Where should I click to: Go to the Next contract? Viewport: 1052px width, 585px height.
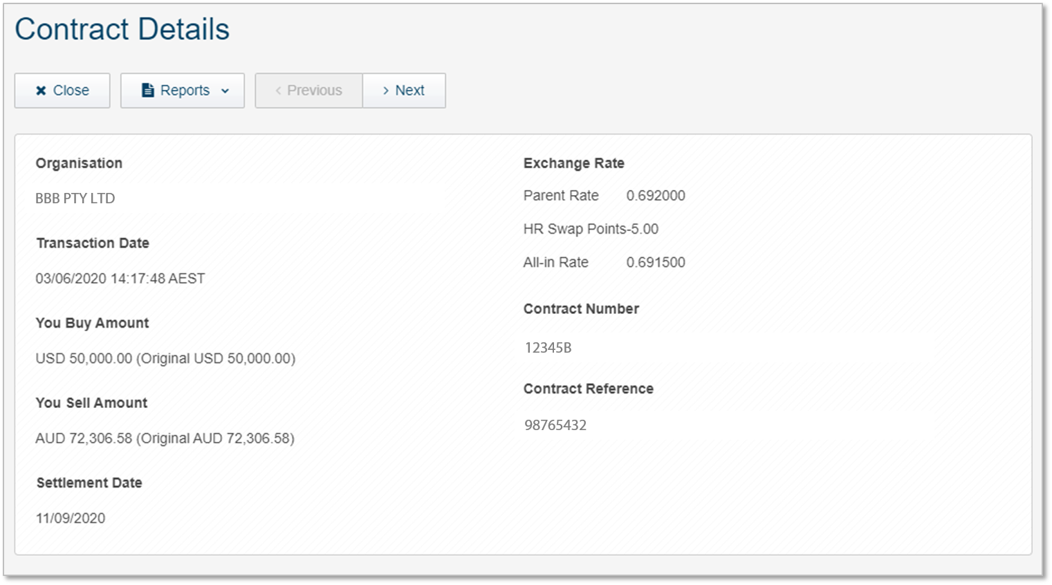pos(409,91)
